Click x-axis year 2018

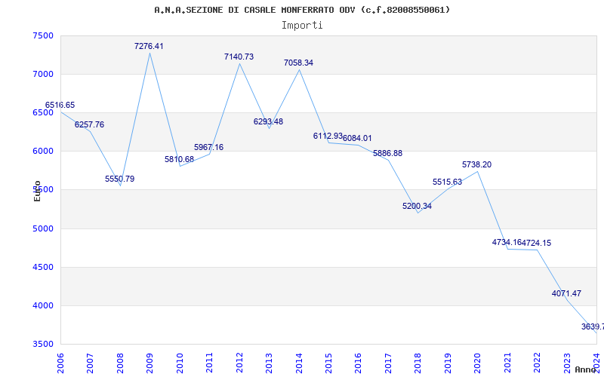[418, 363]
